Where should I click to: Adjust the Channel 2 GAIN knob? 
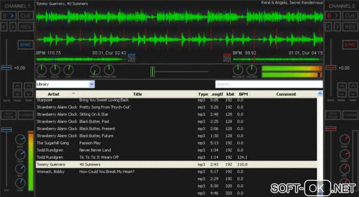[345, 140]
